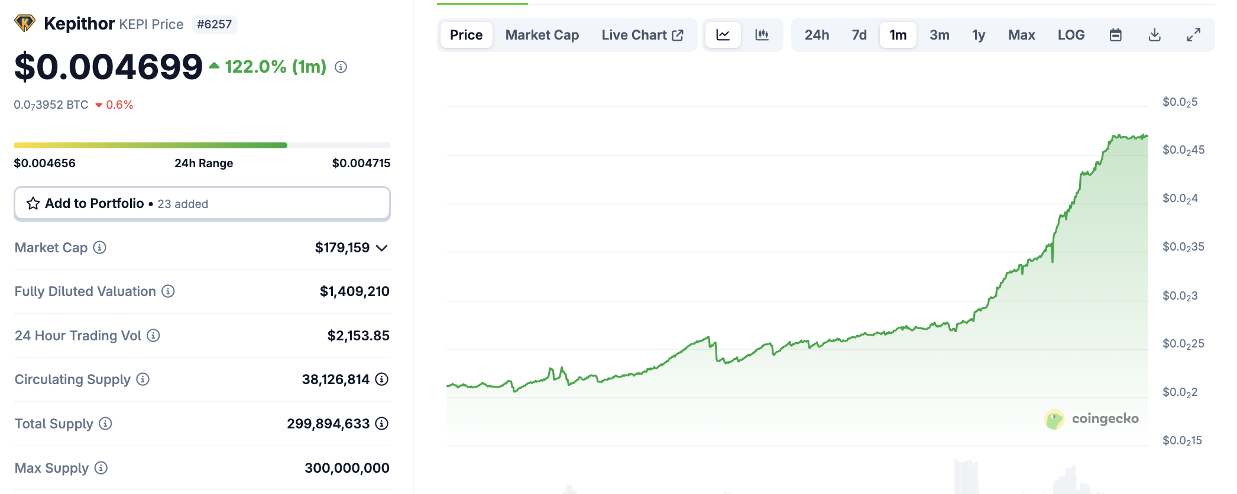Click the 0.0₇3952 BTC price text
The width and height of the screenshot is (1237, 494).
coord(51,105)
